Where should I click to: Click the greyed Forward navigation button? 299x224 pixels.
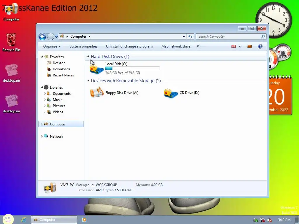(51, 36)
